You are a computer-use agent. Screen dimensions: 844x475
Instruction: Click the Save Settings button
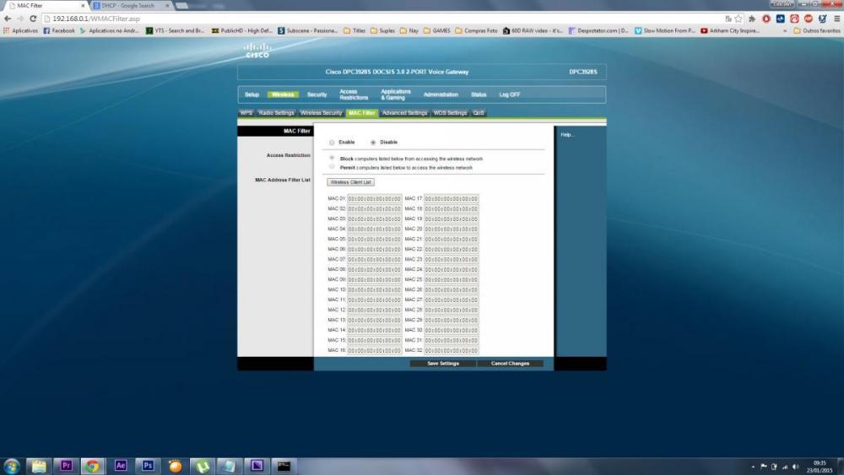point(443,364)
